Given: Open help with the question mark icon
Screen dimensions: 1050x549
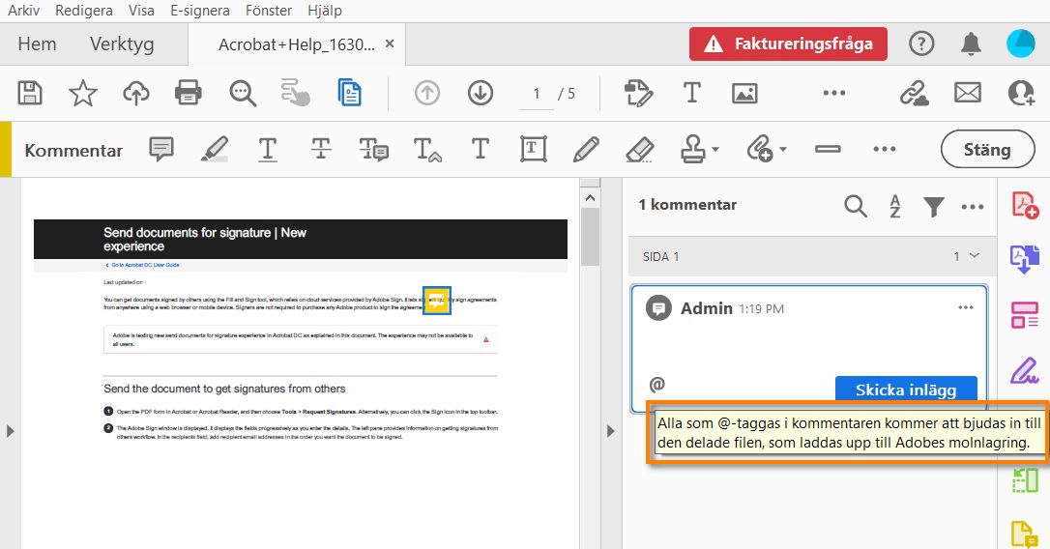Looking at the screenshot, I should [921, 44].
